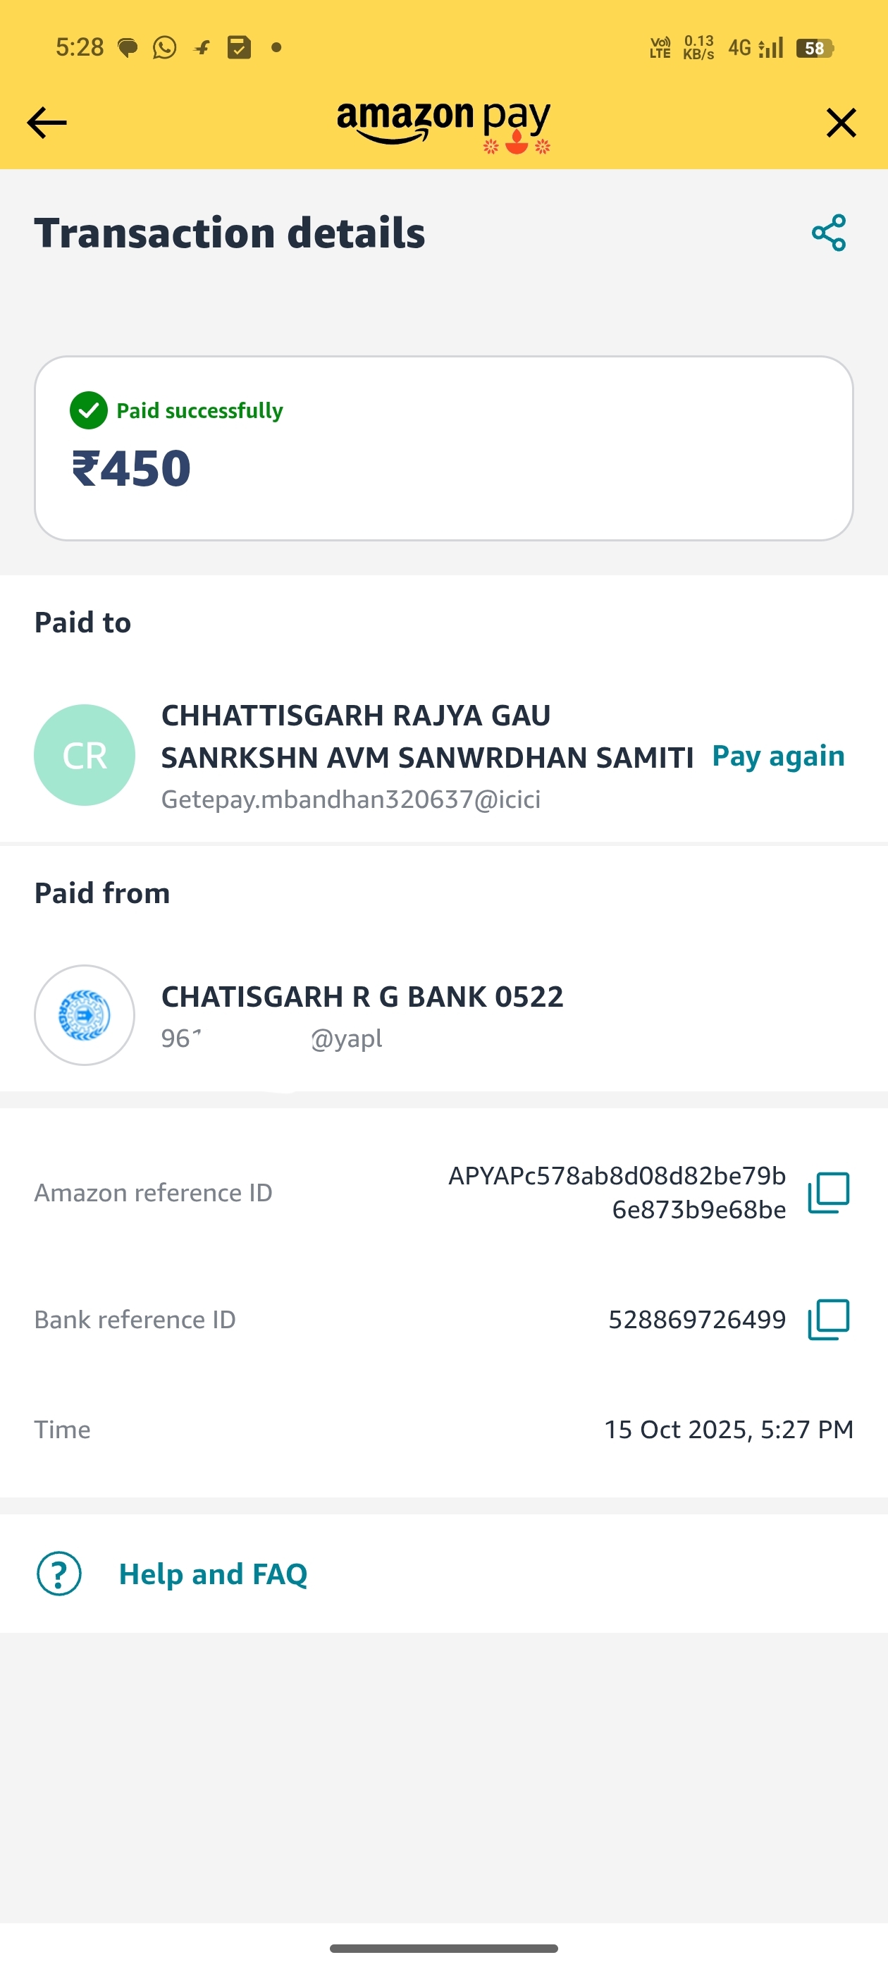Tap the back arrow icon
The height and width of the screenshot is (1974, 888).
47,123
